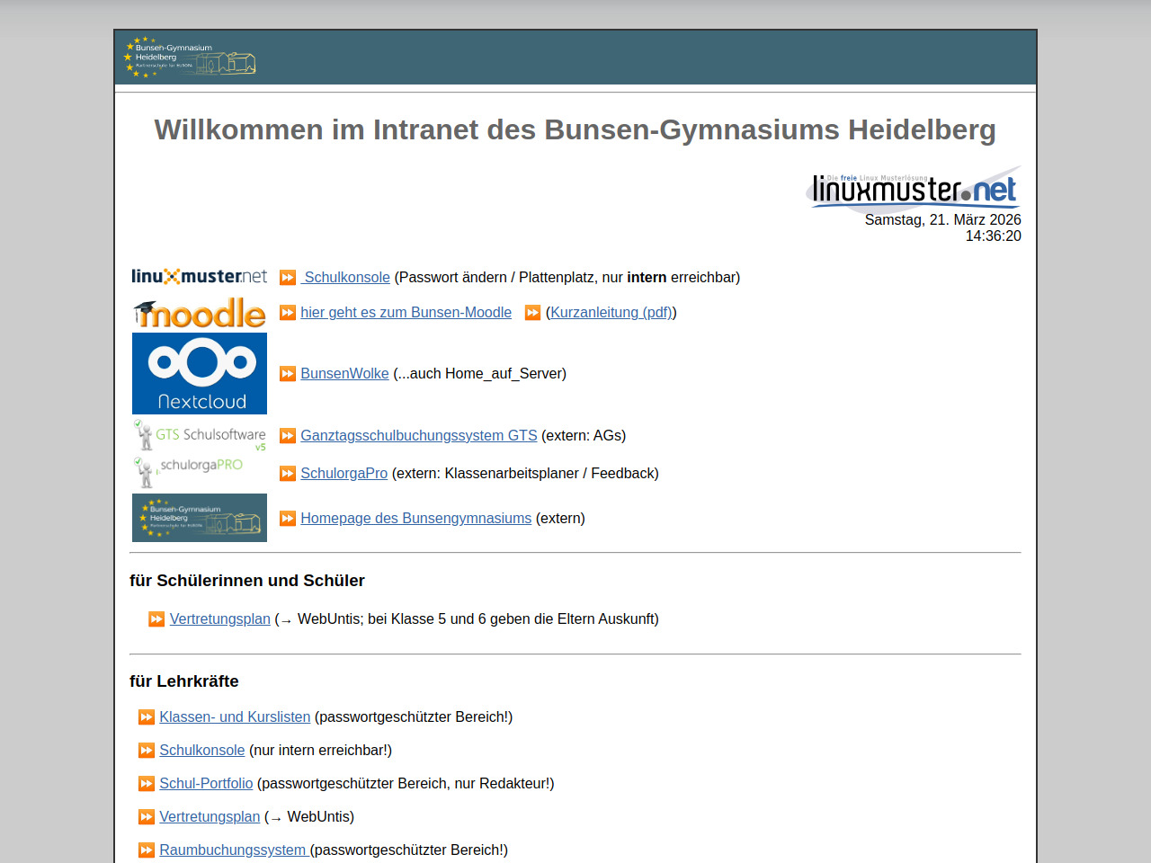
Task: Open Ganztagsschulbuchungssystem GTS link
Action: tap(418, 436)
